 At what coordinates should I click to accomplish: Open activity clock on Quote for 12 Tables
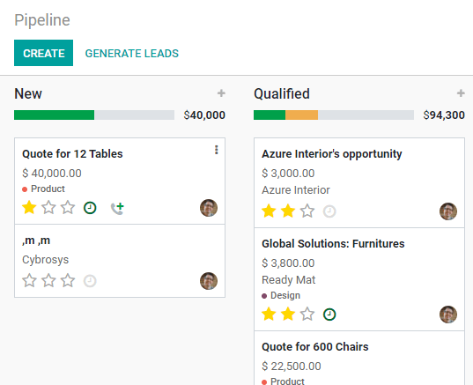pos(90,208)
